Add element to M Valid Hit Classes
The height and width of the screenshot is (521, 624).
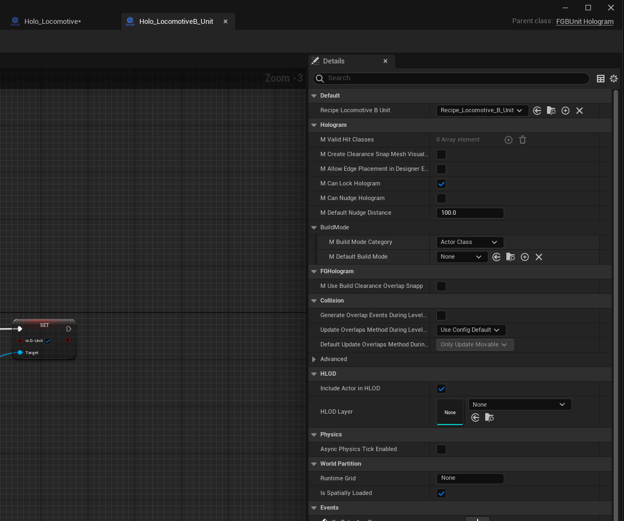(x=509, y=140)
